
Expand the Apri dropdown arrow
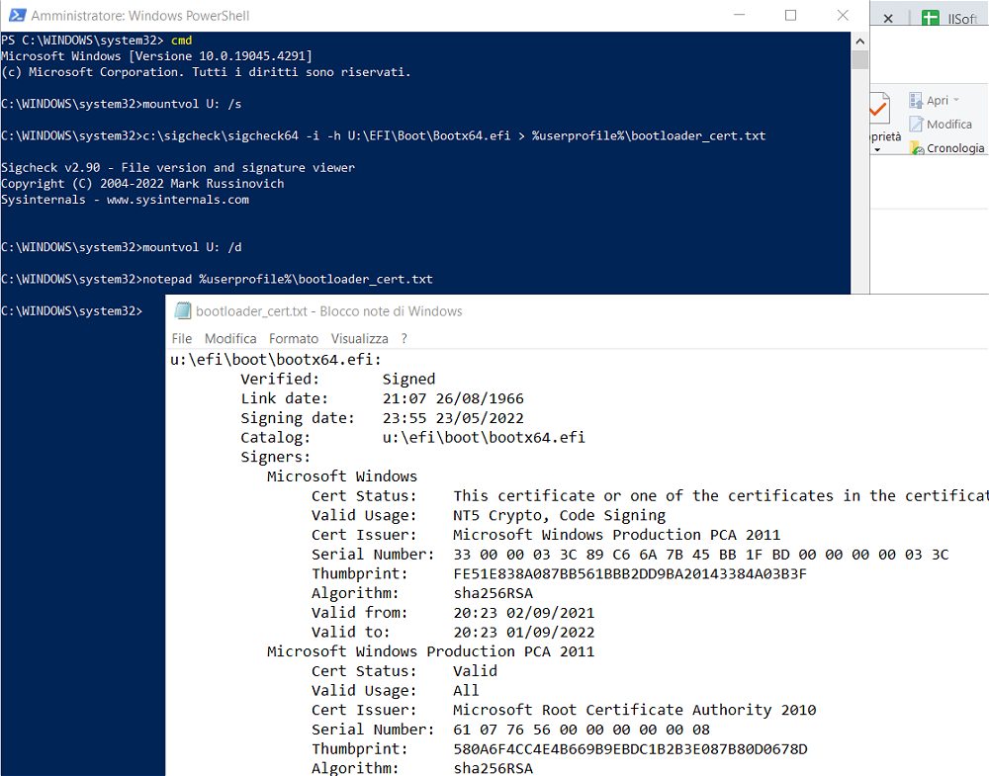pos(956,101)
